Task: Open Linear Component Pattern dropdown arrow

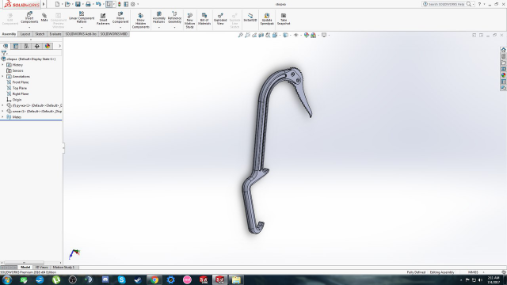Action: [82, 28]
